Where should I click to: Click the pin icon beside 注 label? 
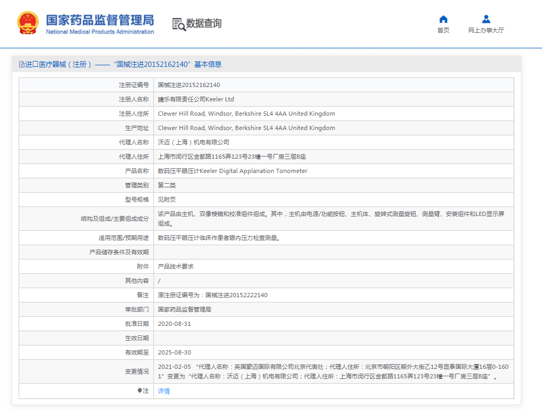pyautogui.click(x=139, y=391)
